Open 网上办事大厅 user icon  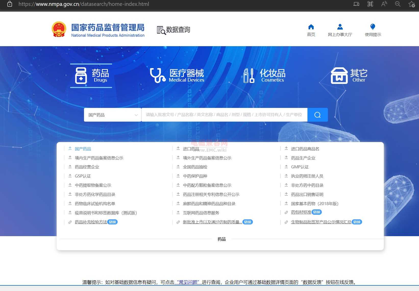pos(340,27)
